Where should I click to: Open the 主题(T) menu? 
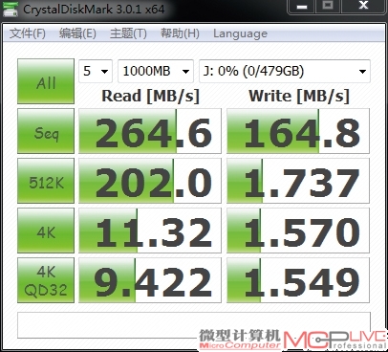click(x=128, y=33)
